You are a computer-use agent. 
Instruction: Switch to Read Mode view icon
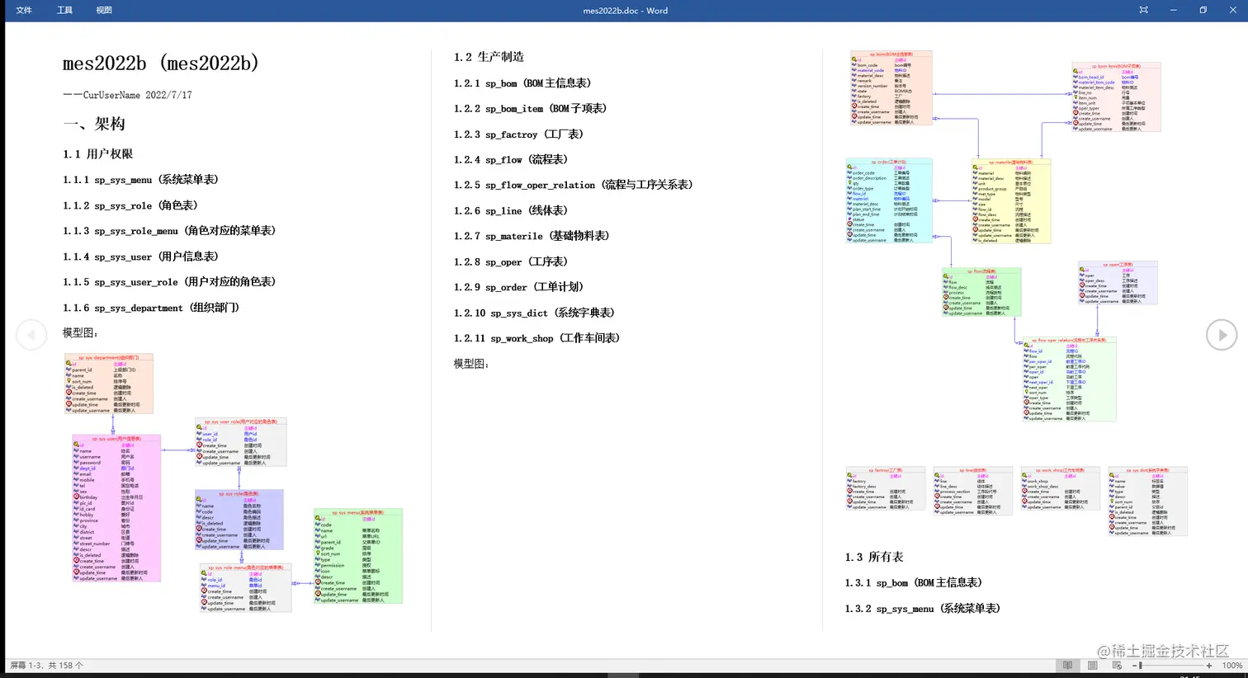[1068, 666]
